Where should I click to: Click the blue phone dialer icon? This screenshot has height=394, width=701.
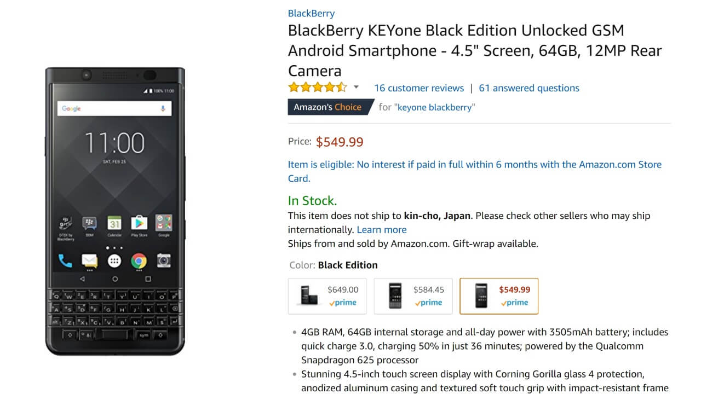pyautogui.click(x=65, y=261)
